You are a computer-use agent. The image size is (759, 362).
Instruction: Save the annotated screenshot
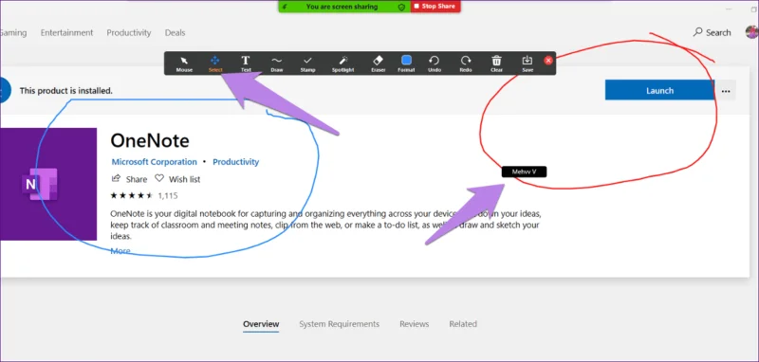coord(528,63)
